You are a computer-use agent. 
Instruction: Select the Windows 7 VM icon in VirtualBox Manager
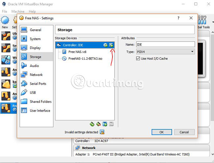(6, 60)
